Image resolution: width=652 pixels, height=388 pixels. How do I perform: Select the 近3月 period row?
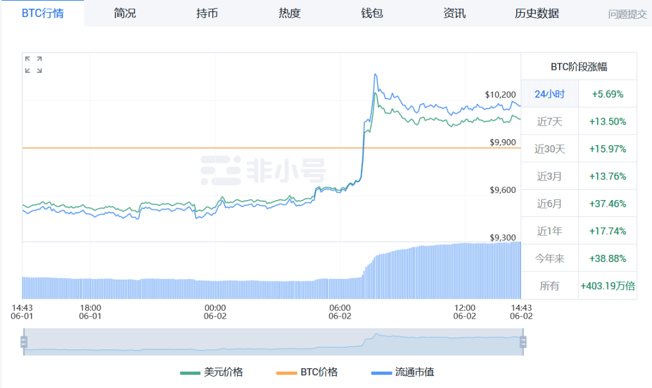(x=550, y=176)
